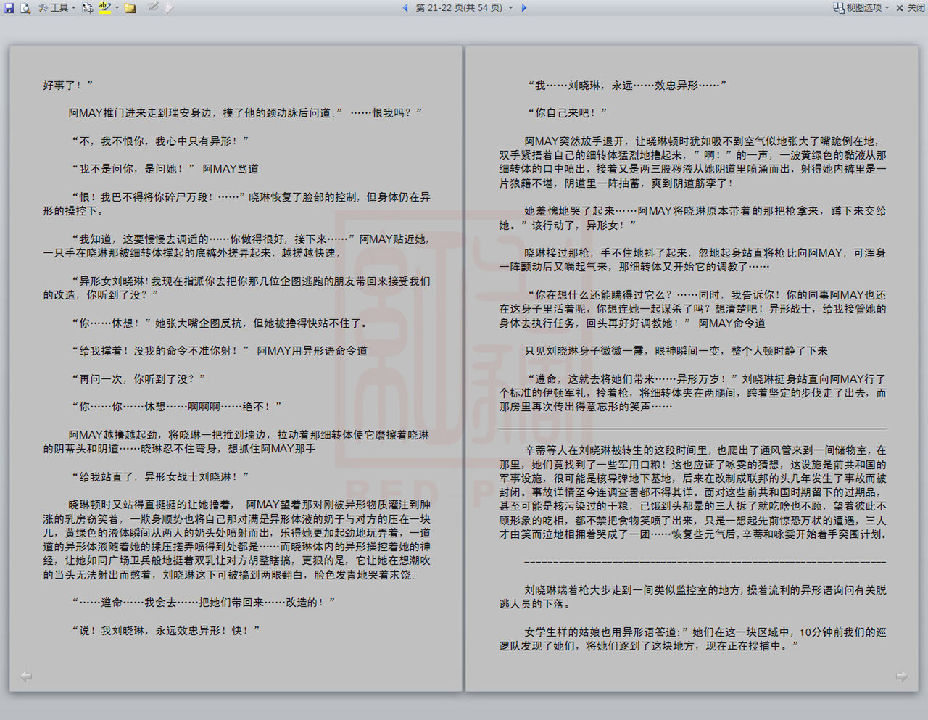The height and width of the screenshot is (720, 928).
Task: Expand the 工具 dropdown arrow
Action: pyautogui.click(x=73, y=8)
